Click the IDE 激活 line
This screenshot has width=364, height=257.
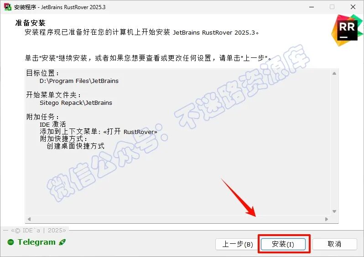pos(53,124)
